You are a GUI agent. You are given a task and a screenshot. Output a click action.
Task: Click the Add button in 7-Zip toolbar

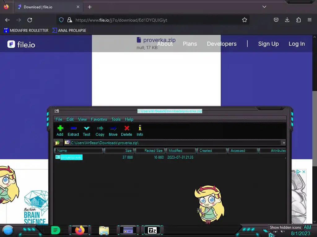pos(60,131)
